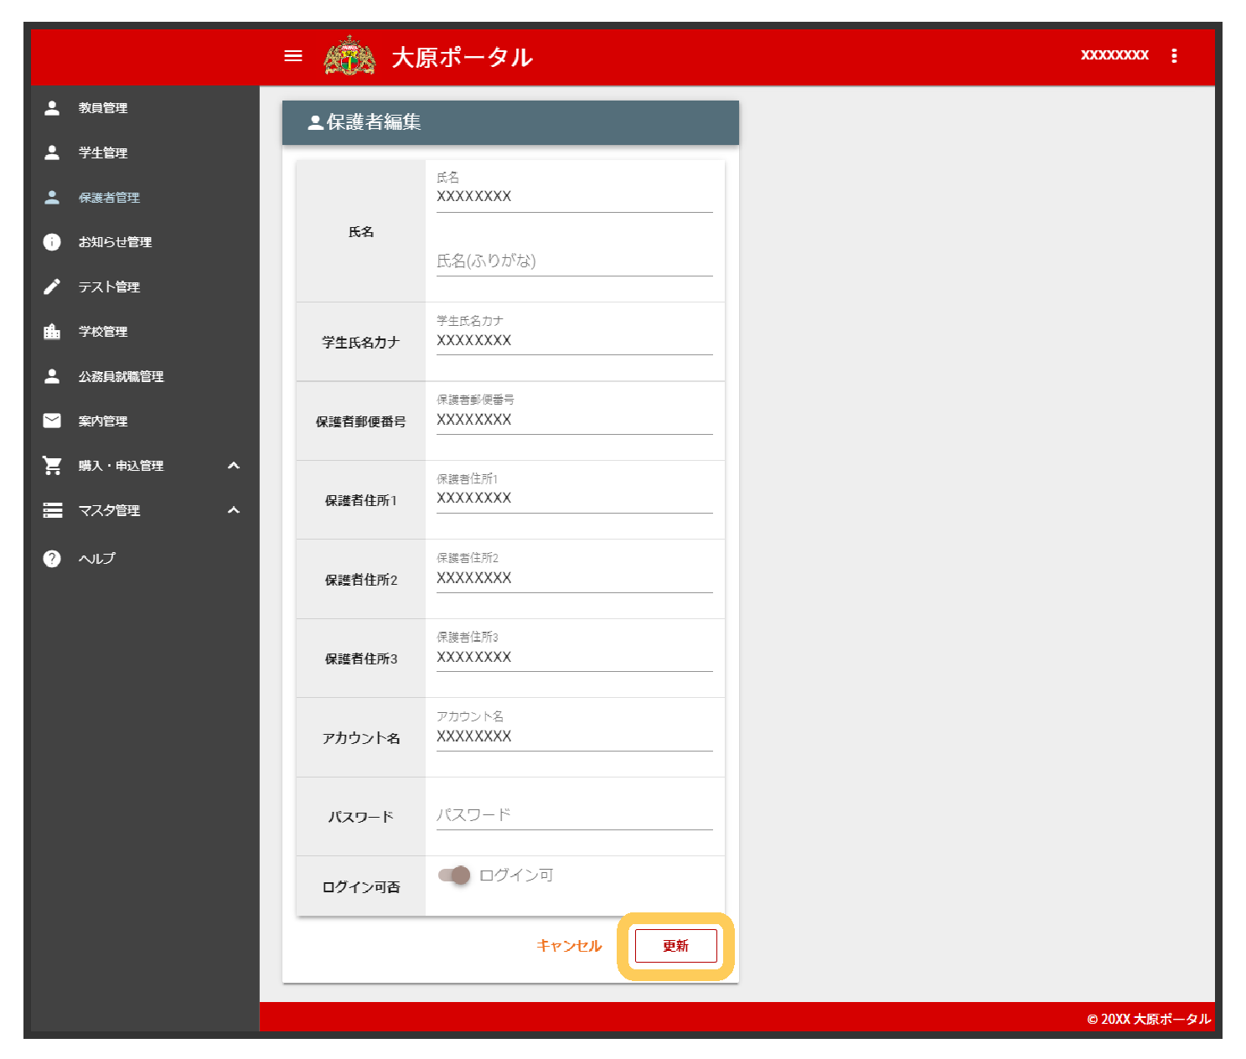
Task: Focus the パスワード input field
Action: pos(574,815)
